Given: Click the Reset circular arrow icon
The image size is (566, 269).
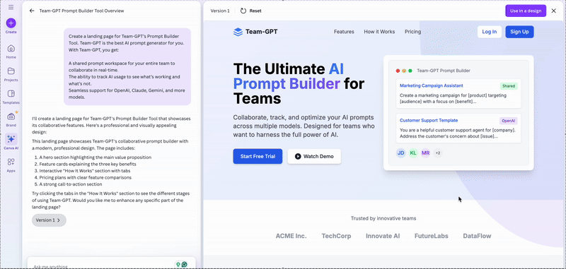Looking at the screenshot, I should (243, 11).
